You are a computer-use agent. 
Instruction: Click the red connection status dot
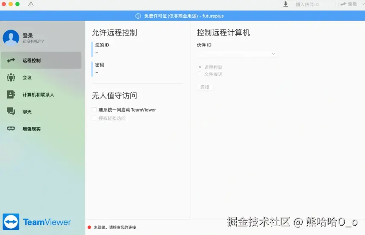pyautogui.click(x=89, y=227)
